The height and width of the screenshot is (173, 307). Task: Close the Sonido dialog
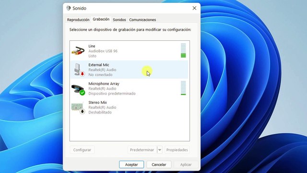pyautogui.click(x=194, y=8)
